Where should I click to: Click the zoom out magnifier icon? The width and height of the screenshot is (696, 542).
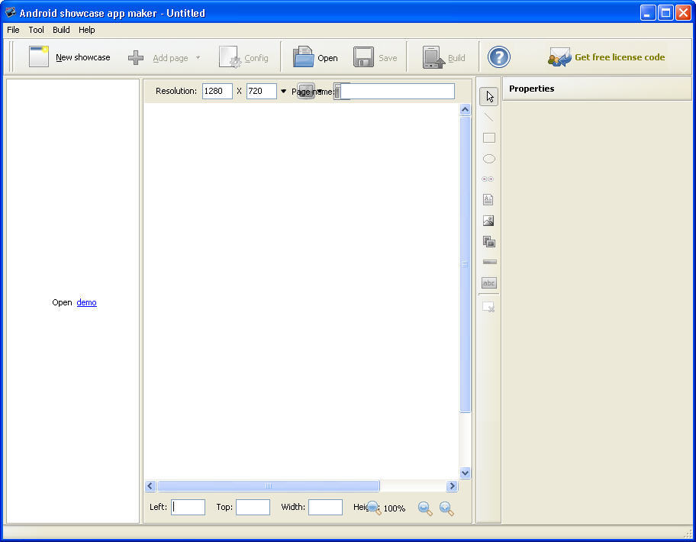coord(425,508)
